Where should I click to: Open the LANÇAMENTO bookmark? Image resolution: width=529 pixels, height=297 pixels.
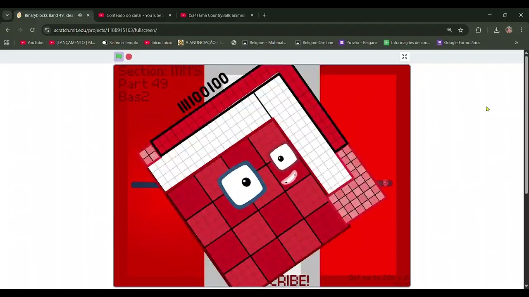72,42
